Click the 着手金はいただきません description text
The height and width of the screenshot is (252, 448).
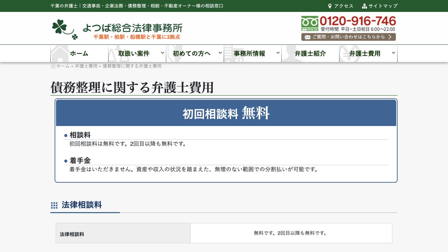pyautogui.click(x=195, y=169)
